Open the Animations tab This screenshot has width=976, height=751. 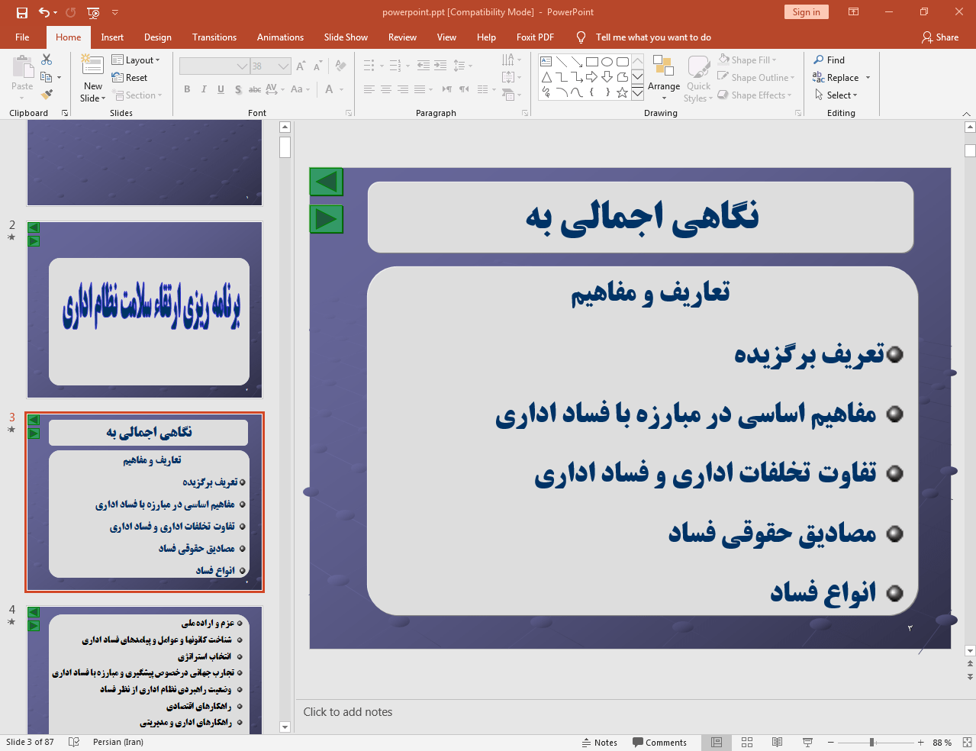(280, 37)
